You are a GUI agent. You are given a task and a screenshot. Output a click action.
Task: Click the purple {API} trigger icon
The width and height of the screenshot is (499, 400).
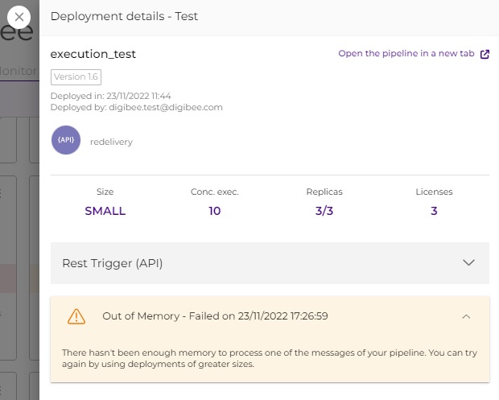66,140
